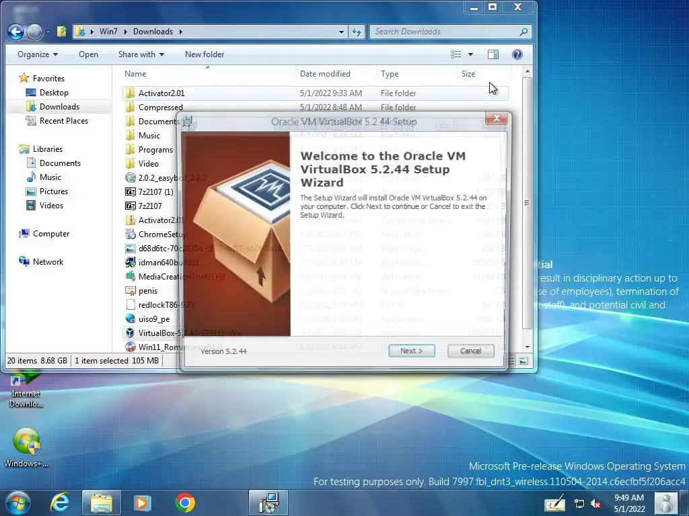689x516 pixels.
Task: Click the file list vertical scrollbar
Action: 528,203
